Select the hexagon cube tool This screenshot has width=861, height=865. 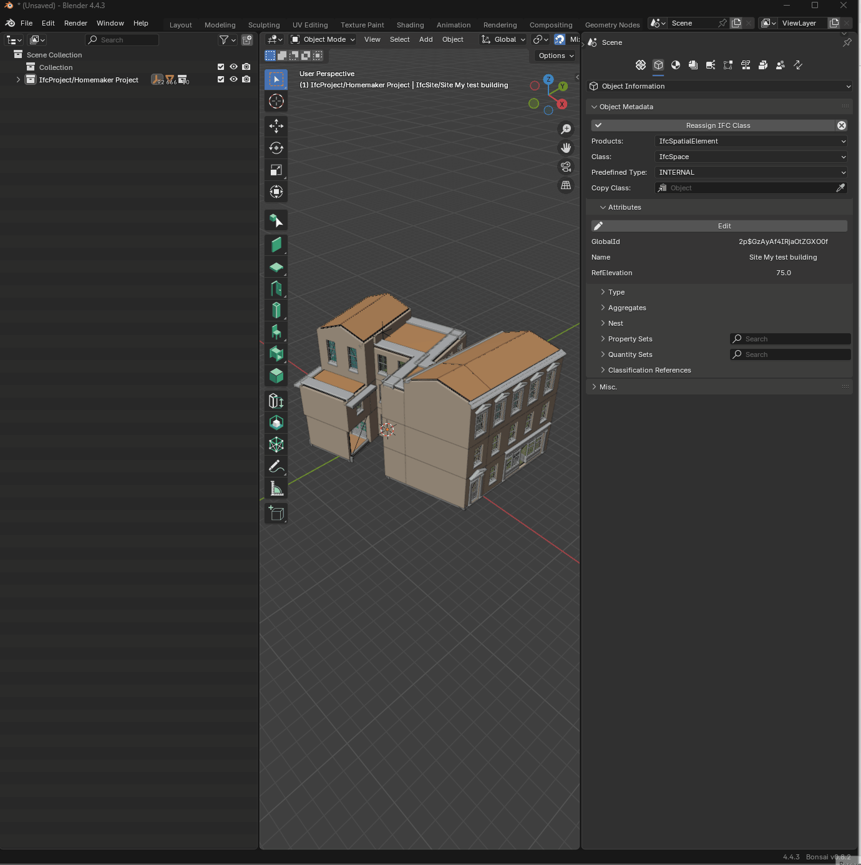coord(276,423)
